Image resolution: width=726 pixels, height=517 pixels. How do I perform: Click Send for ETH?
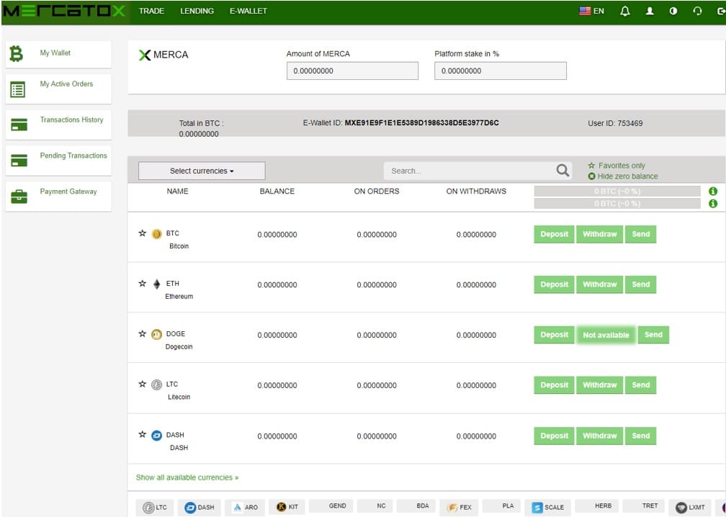pyautogui.click(x=641, y=284)
